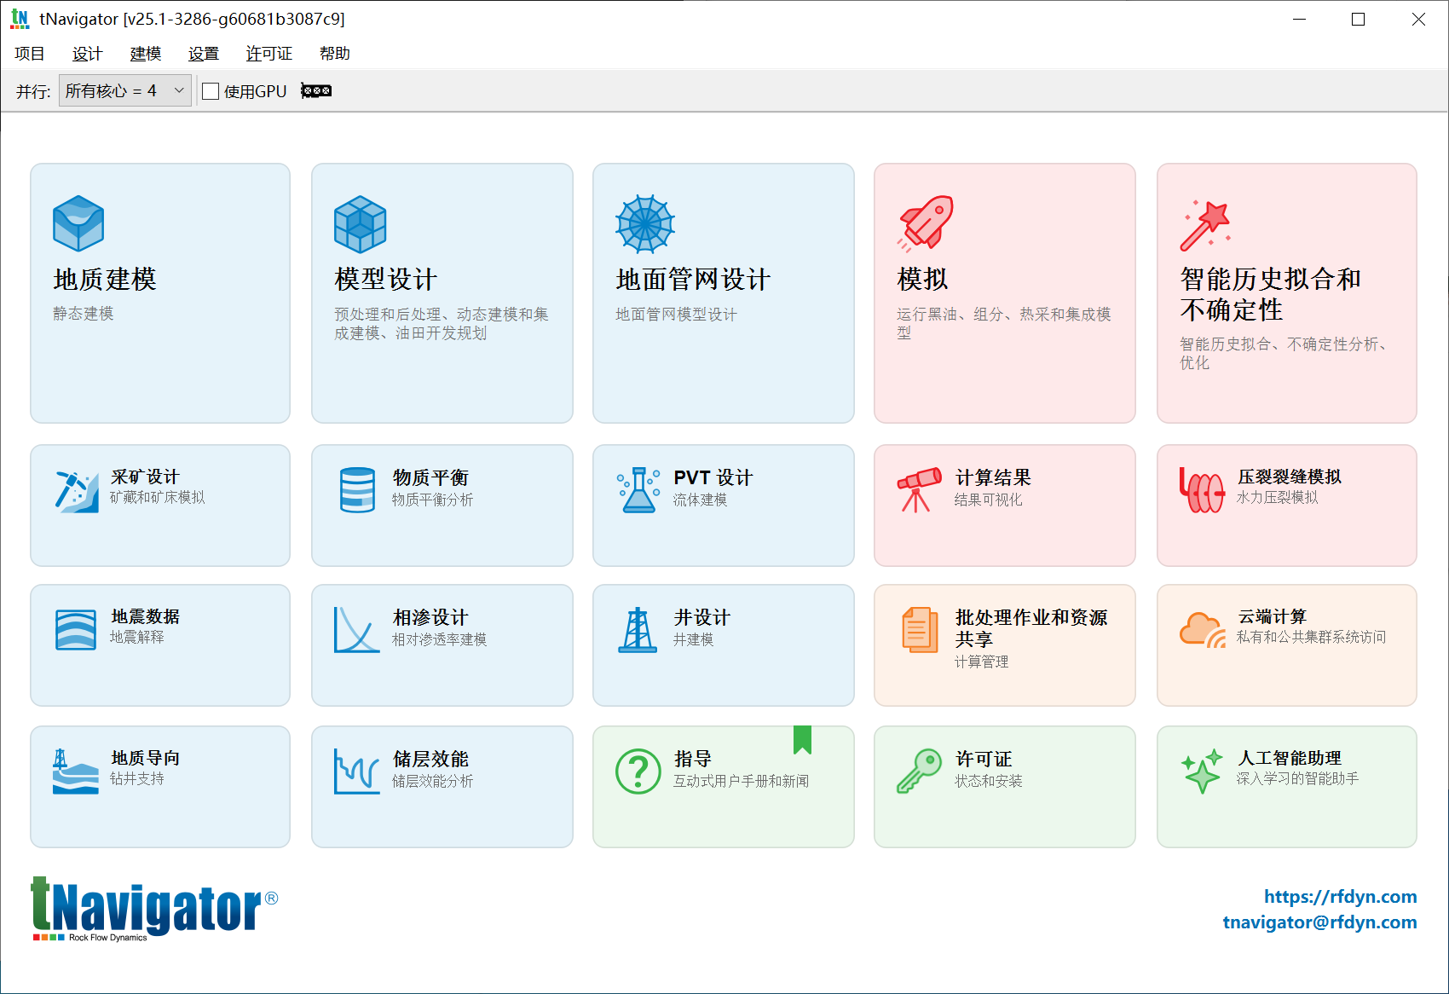This screenshot has height=994, width=1449.
Task: Open 相渗设计 tile title
Action: tap(430, 617)
